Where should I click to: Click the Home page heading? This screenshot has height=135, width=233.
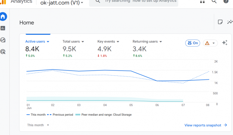pyautogui.click(x=27, y=23)
